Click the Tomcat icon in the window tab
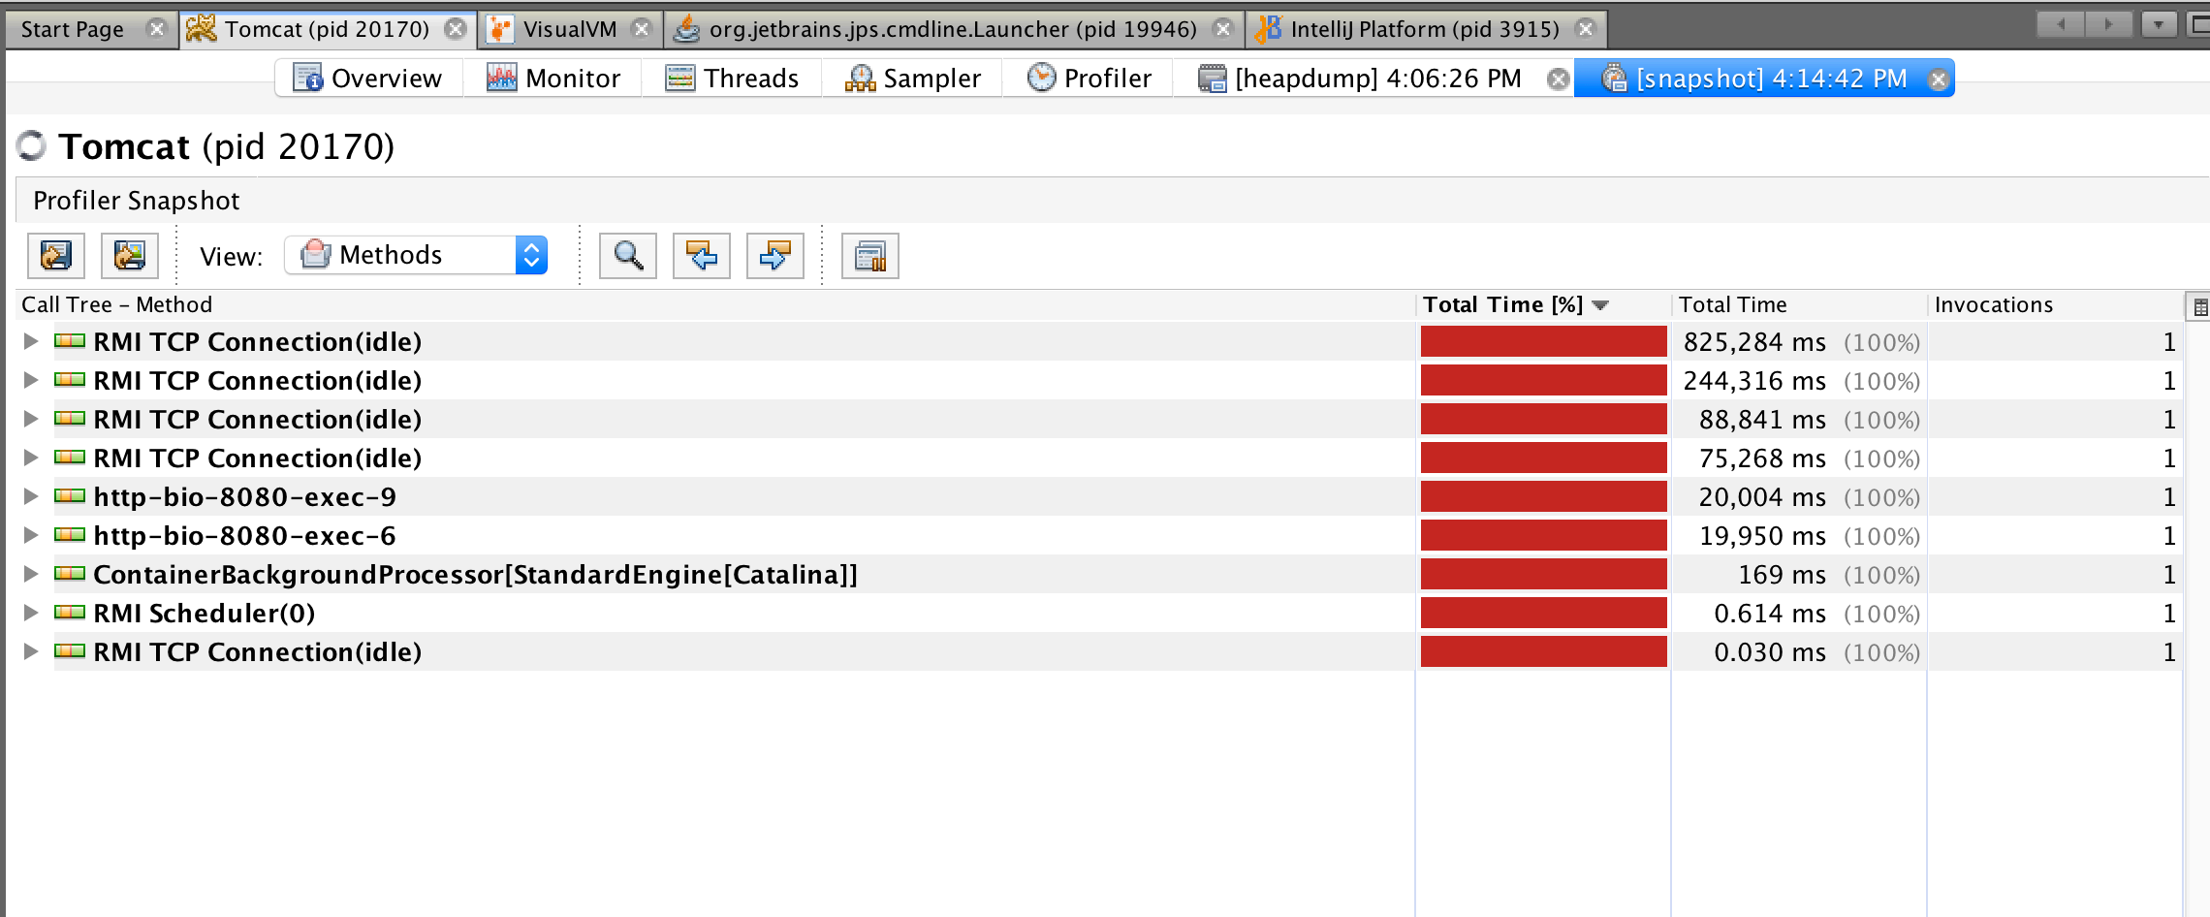The width and height of the screenshot is (2210, 917). point(201,29)
